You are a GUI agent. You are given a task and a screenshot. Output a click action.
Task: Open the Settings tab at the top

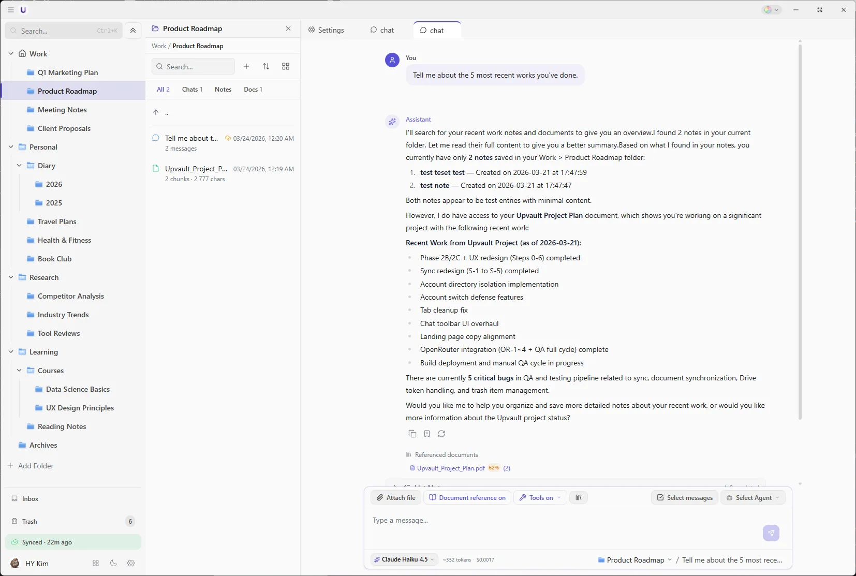click(x=327, y=30)
